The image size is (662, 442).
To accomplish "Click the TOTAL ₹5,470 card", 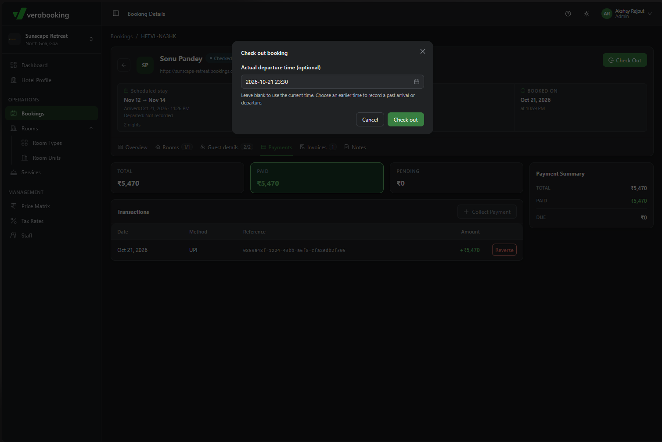I will coord(177,178).
